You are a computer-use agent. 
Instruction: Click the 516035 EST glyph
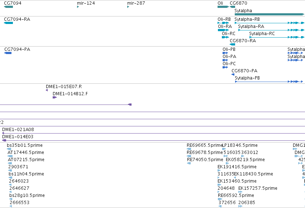pos(226,156)
